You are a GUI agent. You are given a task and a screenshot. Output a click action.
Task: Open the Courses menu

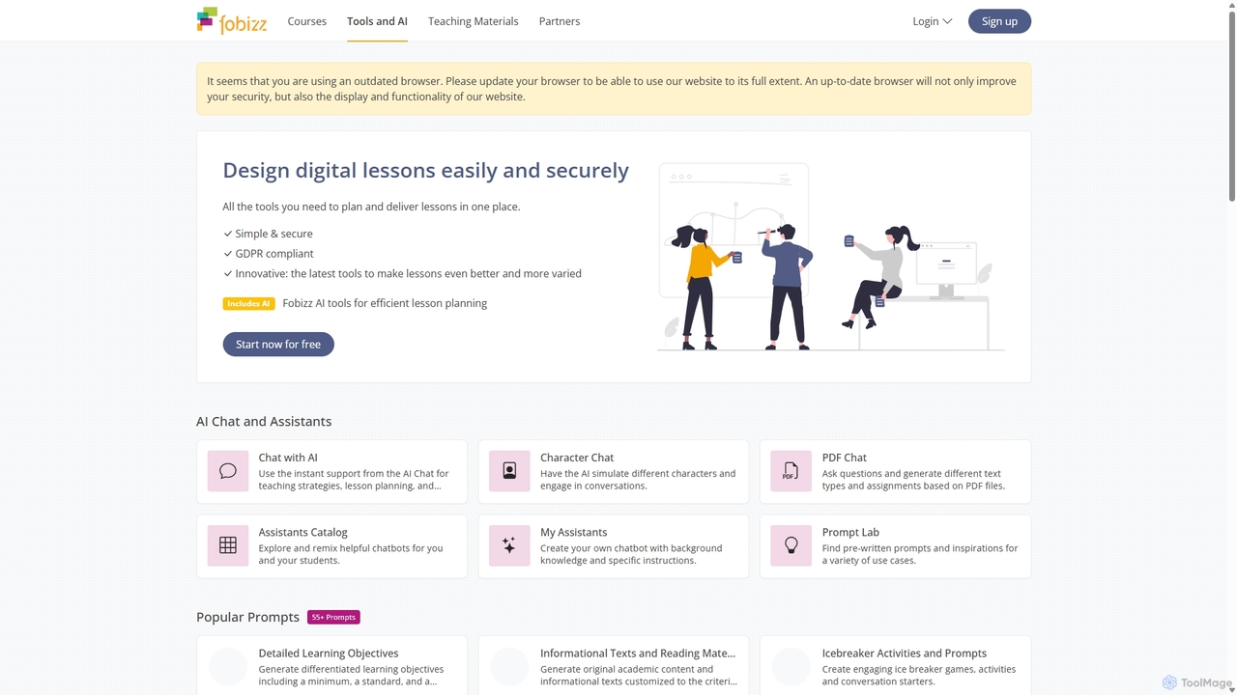pyautogui.click(x=307, y=21)
